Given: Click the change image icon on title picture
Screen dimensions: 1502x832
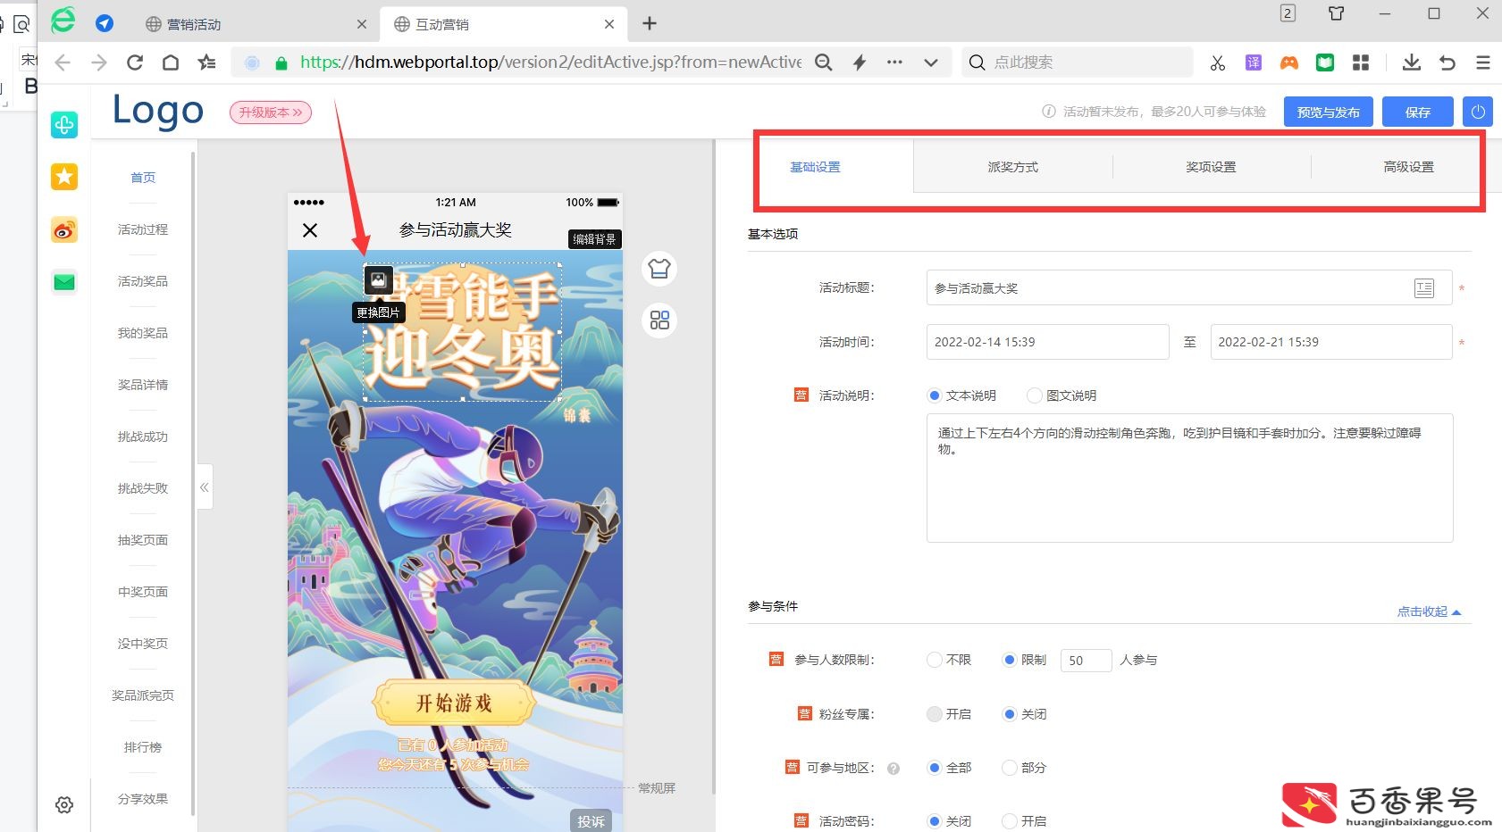Looking at the screenshot, I should (378, 280).
